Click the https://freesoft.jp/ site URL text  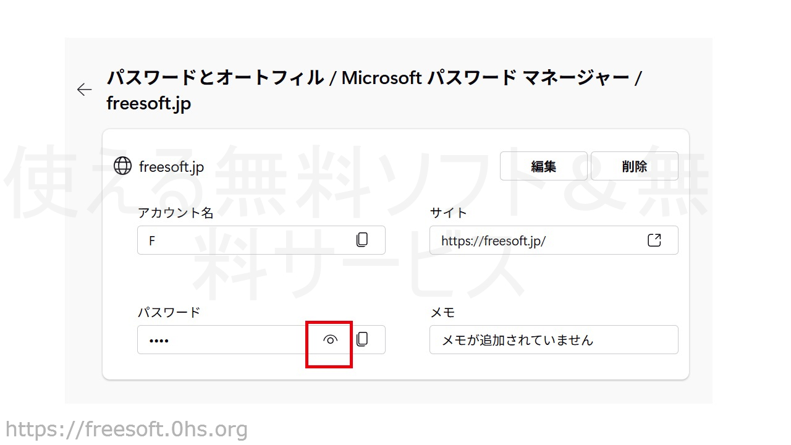click(x=493, y=240)
